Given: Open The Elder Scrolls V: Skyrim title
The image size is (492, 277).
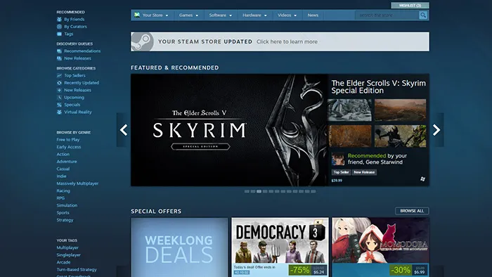Looking at the screenshot, I should click(x=378, y=87).
